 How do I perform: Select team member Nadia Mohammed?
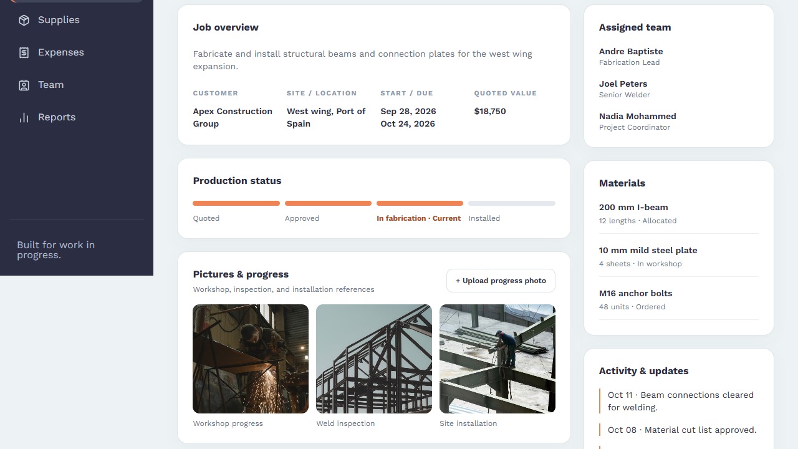(638, 116)
